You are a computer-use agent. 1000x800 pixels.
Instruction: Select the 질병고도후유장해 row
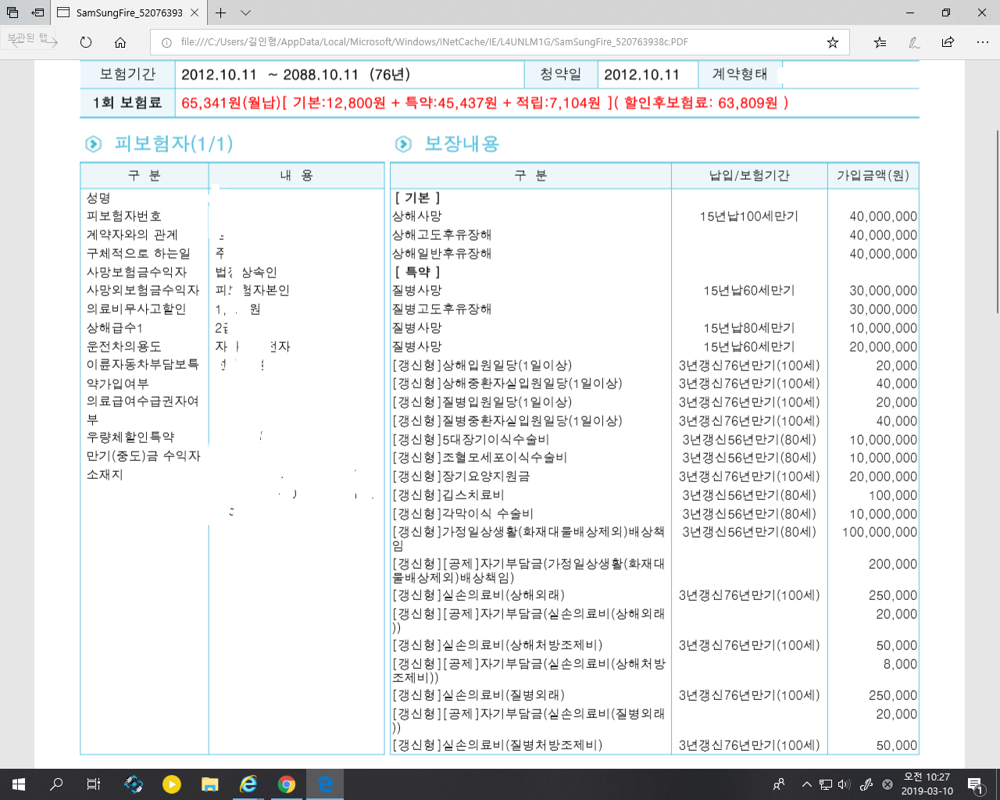(655, 309)
